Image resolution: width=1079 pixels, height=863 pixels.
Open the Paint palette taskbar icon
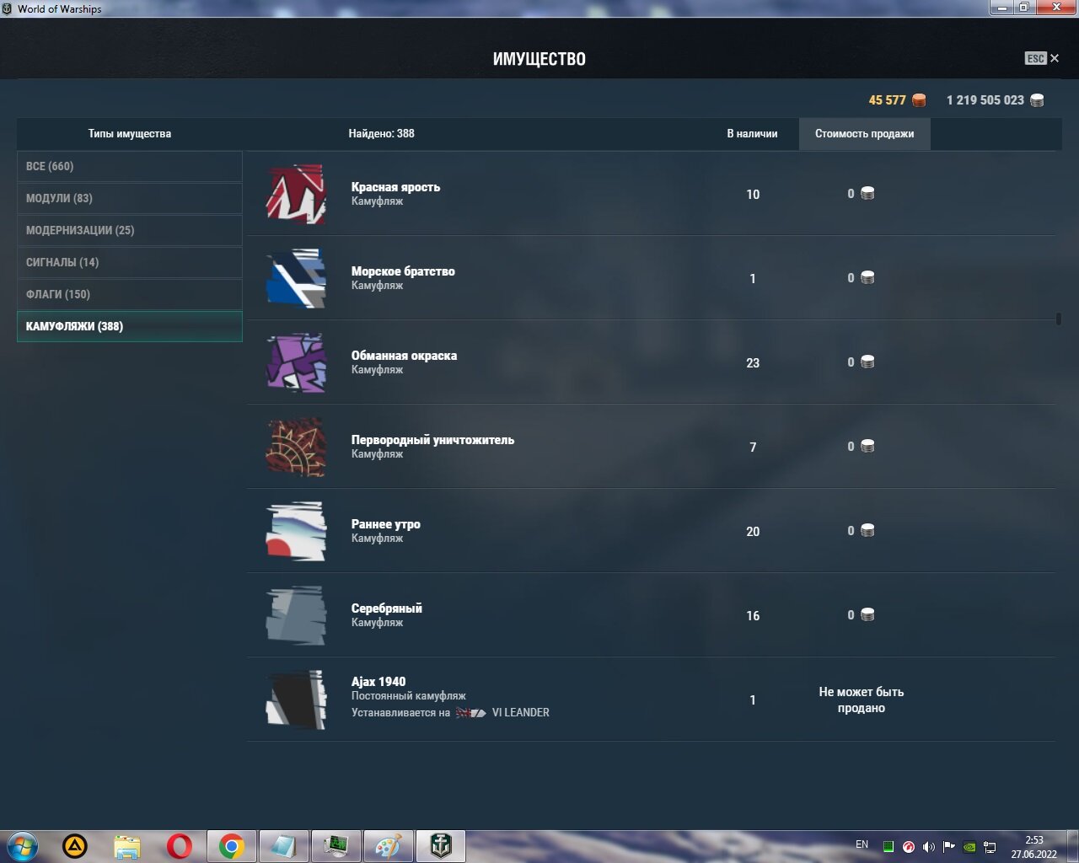point(389,846)
